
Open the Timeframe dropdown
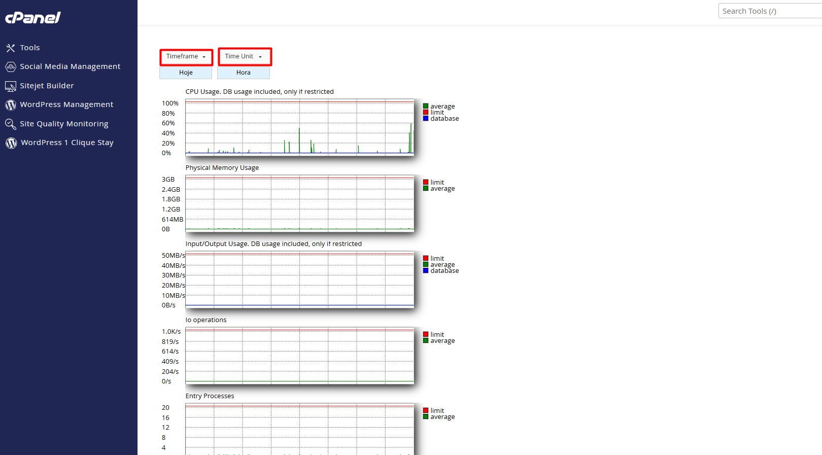tap(186, 57)
